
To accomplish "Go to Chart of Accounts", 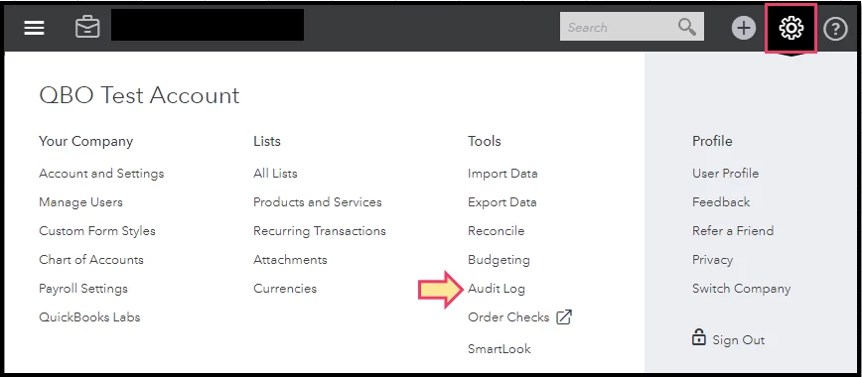I will 91,260.
